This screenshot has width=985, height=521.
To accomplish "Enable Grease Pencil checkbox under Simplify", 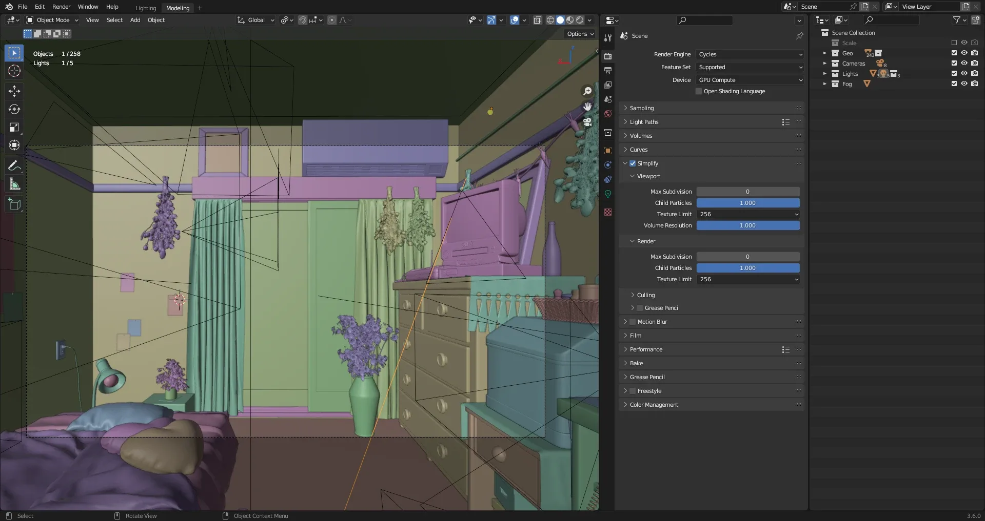I will (640, 308).
